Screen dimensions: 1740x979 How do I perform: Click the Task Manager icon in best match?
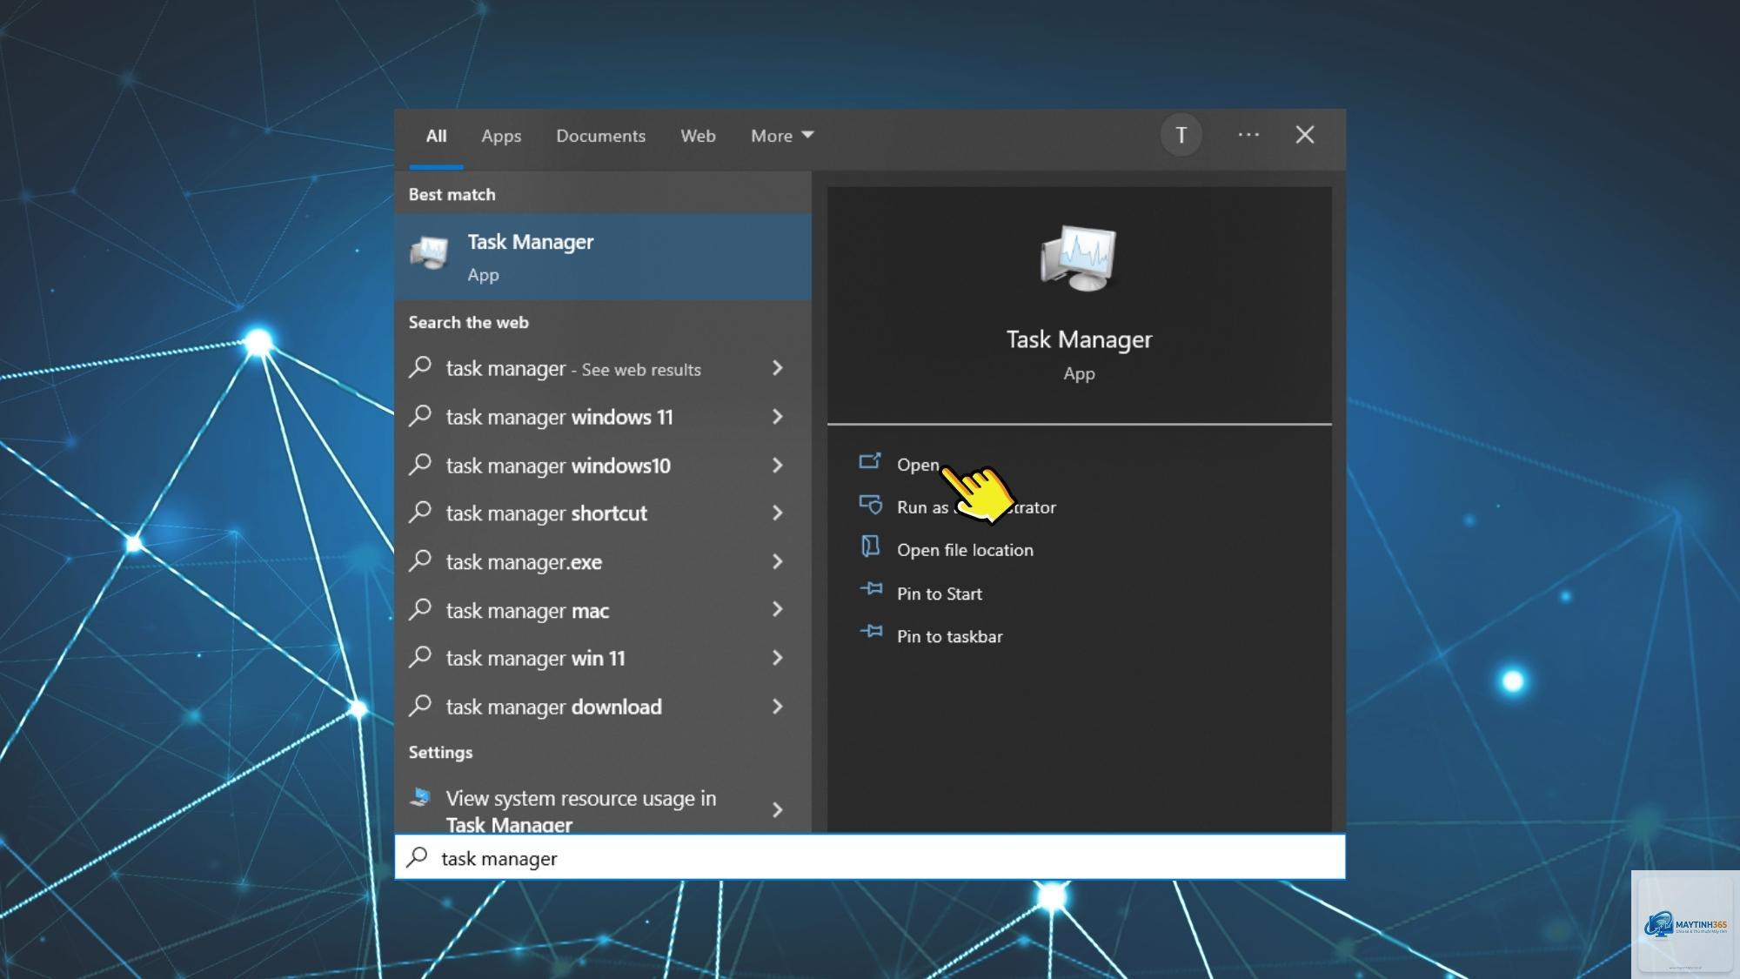click(x=429, y=253)
